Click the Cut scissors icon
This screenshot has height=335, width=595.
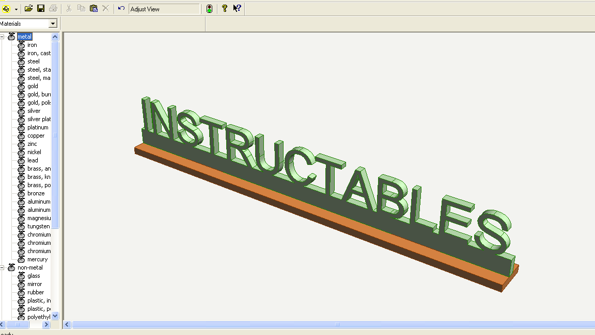69,8
